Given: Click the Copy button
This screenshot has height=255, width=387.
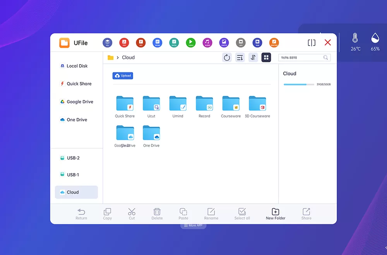Looking at the screenshot, I should point(107,214).
